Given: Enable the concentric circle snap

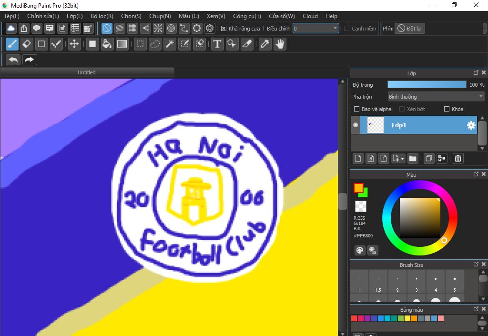Looking at the screenshot, I should click(x=171, y=28).
